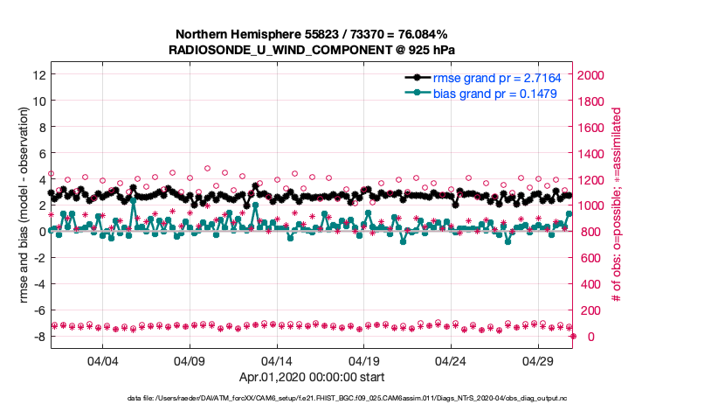This screenshot has height=411, width=725.
Task: Click the tall teal bias spike after 04/04
Action: (133, 200)
